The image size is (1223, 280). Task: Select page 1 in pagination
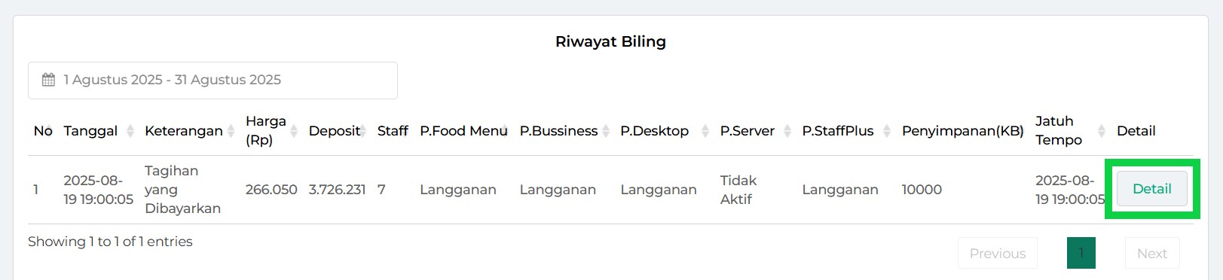point(1081,254)
